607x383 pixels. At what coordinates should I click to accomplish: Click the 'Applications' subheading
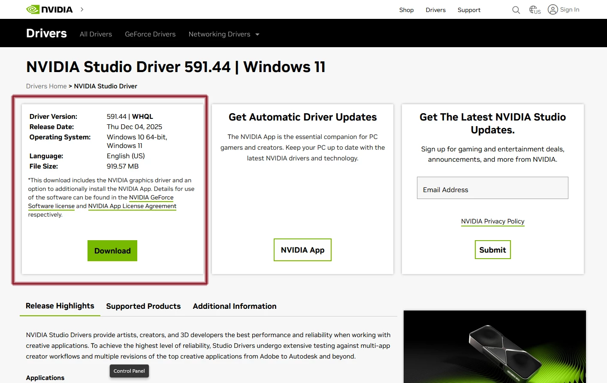point(45,378)
